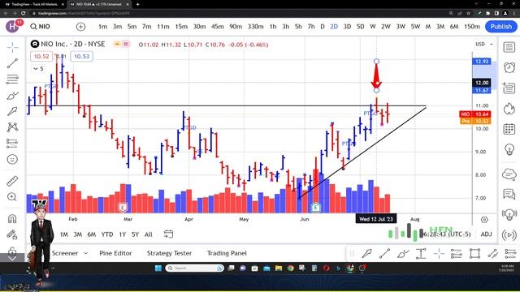Click the 10.52 sell price button
The width and height of the screenshot is (520, 292).
coord(41,56)
